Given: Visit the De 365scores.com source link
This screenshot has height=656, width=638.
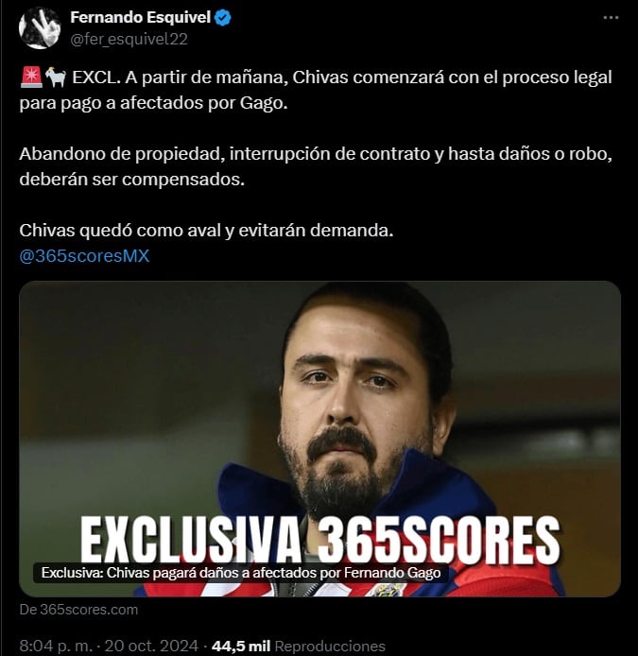Looking at the screenshot, I should 78,610.
